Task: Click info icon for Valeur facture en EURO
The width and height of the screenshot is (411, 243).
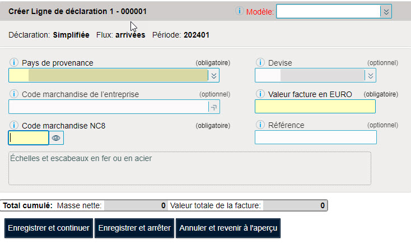Action: pyautogui.click(x=260, y=94)
